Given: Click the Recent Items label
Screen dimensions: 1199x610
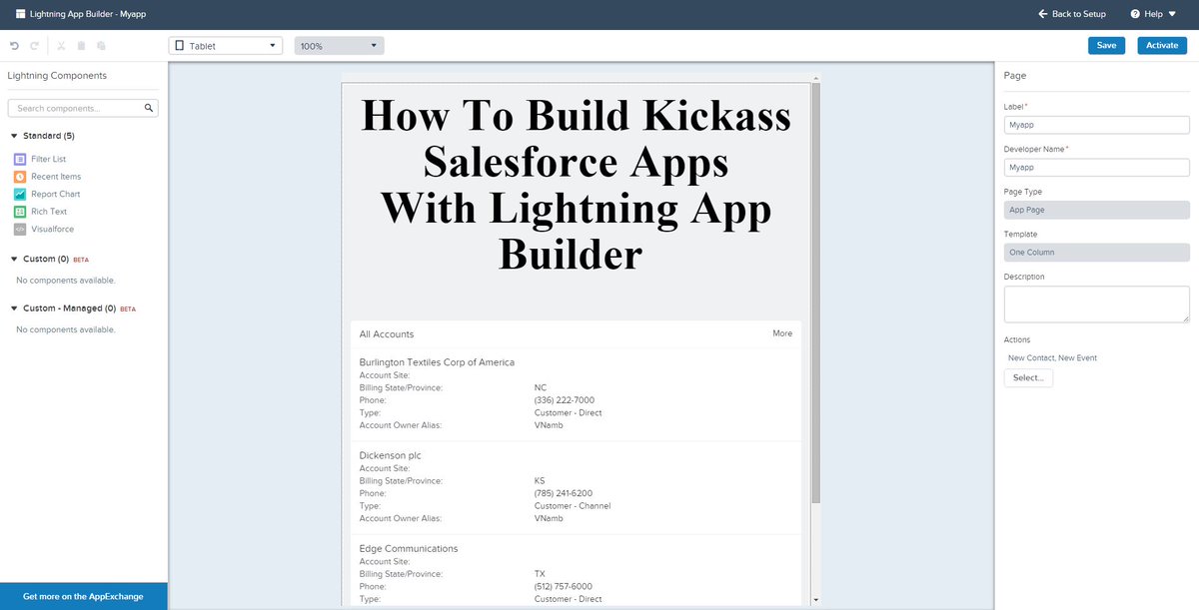Looking at the screenshot, I should (x=56, y=177).
